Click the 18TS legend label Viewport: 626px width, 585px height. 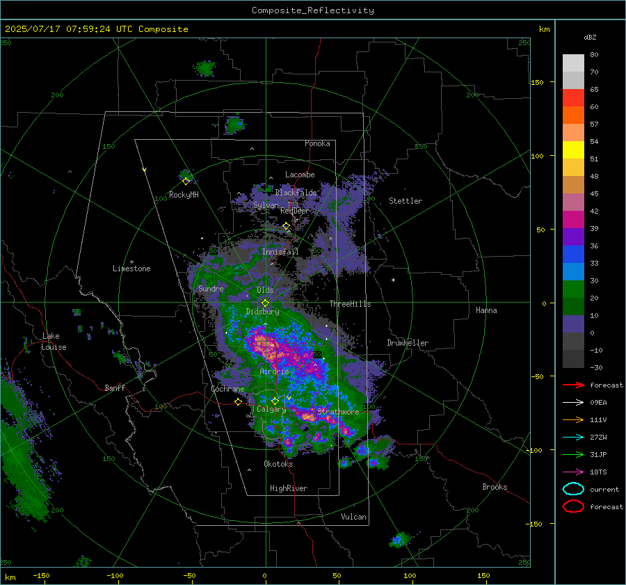pos(598,472)
